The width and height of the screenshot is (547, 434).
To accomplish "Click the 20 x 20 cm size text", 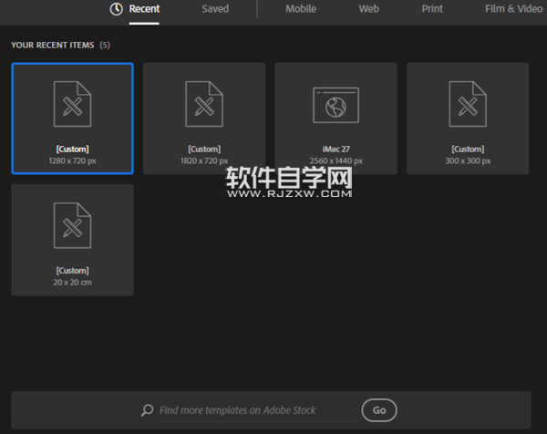I will [73, 283].
